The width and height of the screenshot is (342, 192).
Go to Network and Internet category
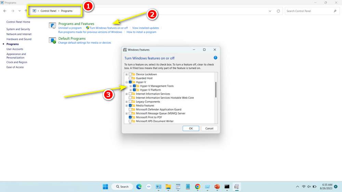coord(19,34)
